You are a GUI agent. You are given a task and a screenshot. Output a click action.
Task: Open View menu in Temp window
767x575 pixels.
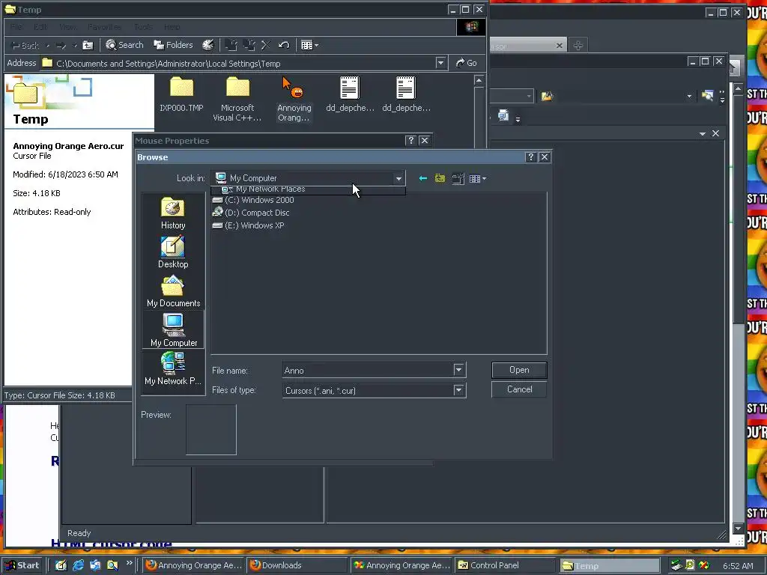pos(67,27)
